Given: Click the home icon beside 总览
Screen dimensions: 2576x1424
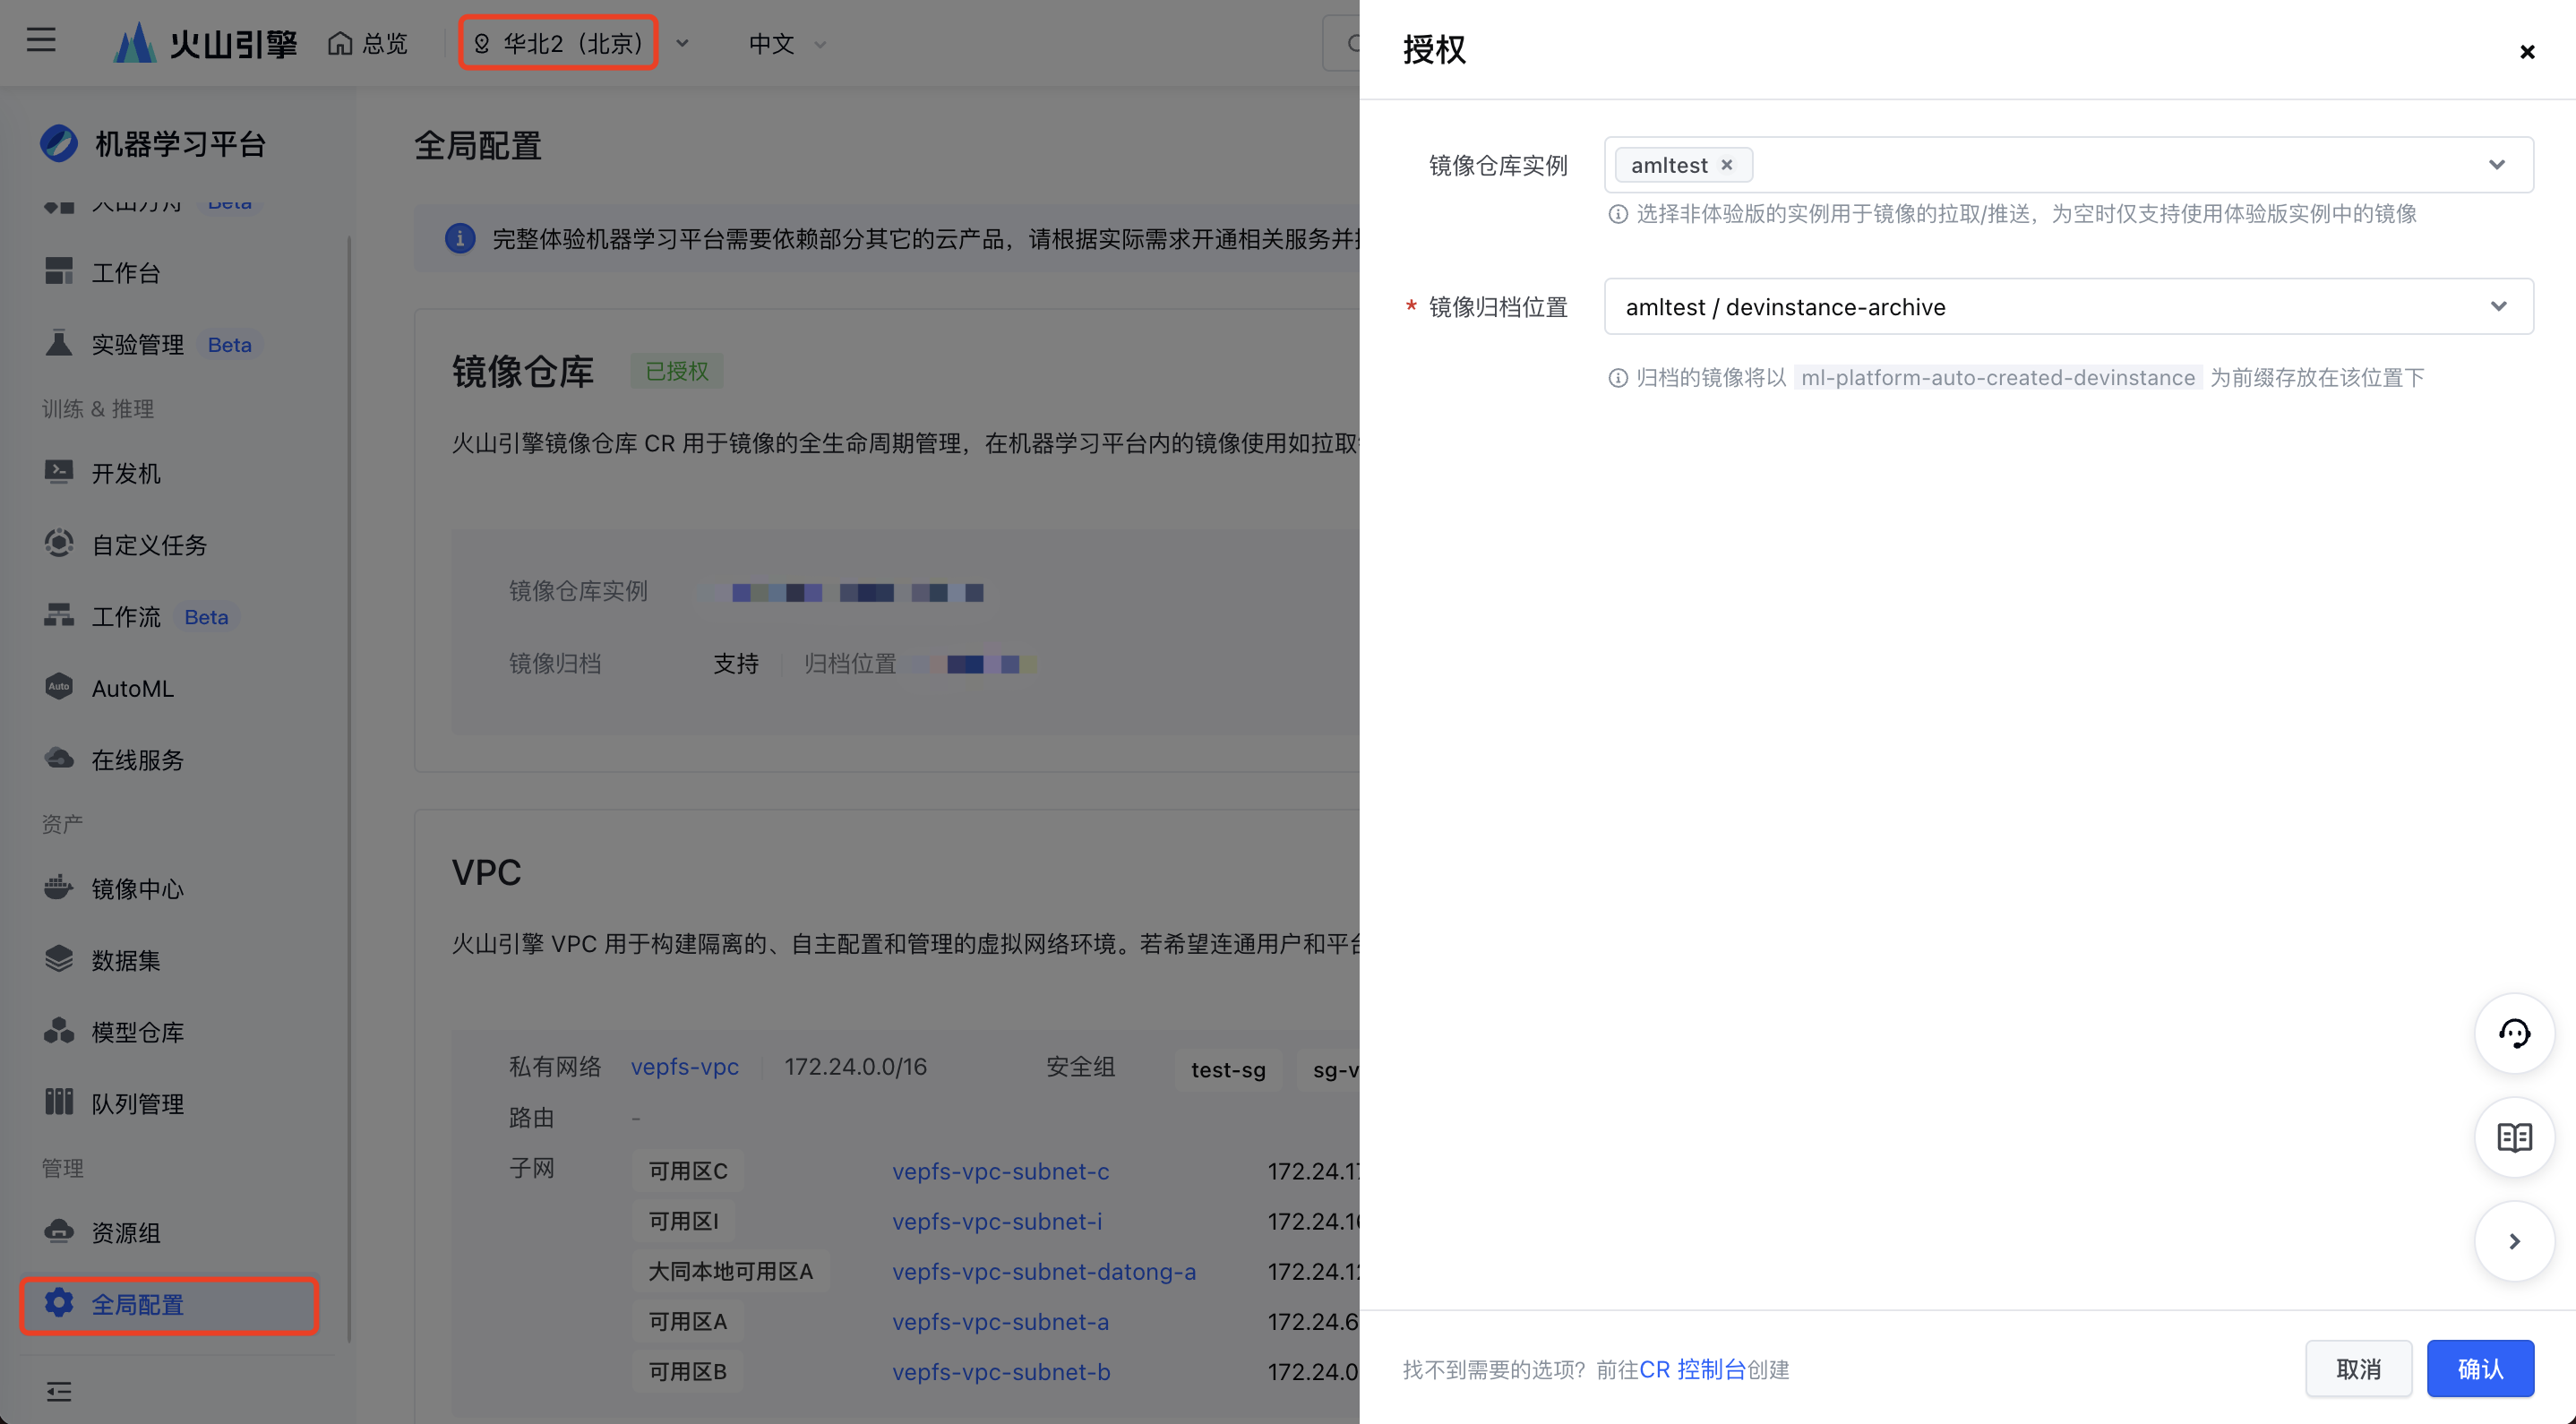Looking at the screenshot, I should point(340,44).
